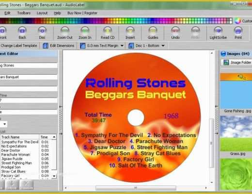Screen dimensions: 252x194
Task: Open the Layout menu
Action: coord(42,13)
